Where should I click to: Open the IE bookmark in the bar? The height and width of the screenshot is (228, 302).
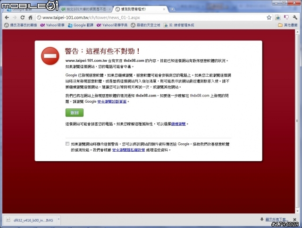point(179,25)
